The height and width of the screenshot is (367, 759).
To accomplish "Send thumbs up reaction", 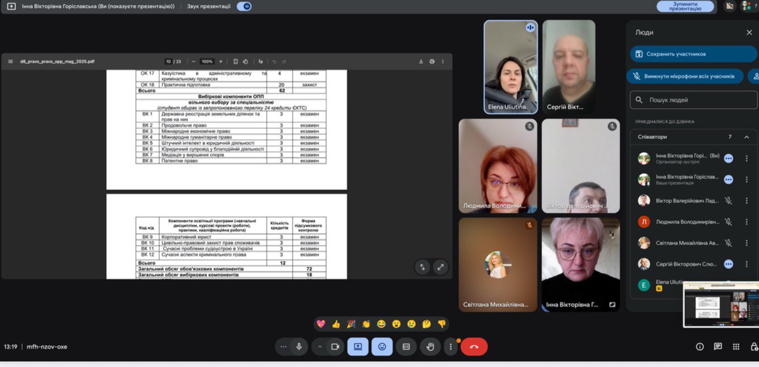I will (x=336, y=324).
